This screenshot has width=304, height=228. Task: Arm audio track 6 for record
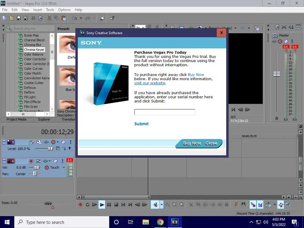tap(31, 161)
